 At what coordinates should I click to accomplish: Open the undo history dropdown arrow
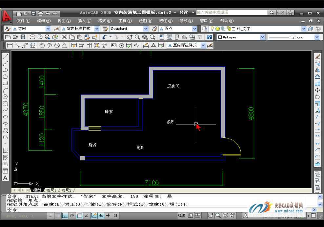coord(111,37)
